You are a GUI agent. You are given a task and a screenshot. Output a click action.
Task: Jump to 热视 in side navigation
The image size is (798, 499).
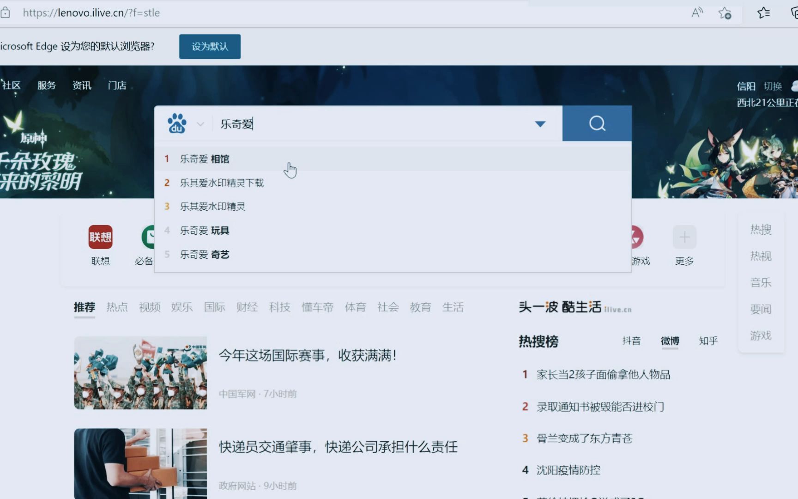[761, 256]
